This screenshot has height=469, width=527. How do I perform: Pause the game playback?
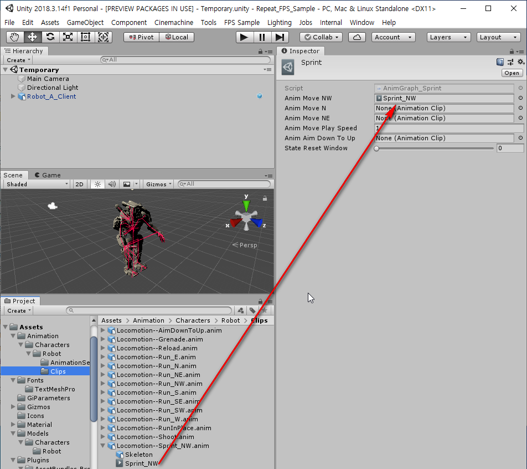click(x=262, y=37)
